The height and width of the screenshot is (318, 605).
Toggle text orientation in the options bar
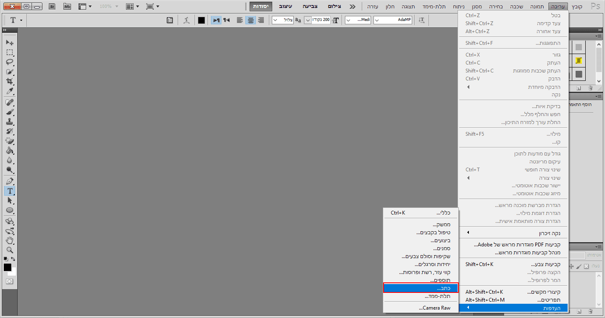coord(421,20)
